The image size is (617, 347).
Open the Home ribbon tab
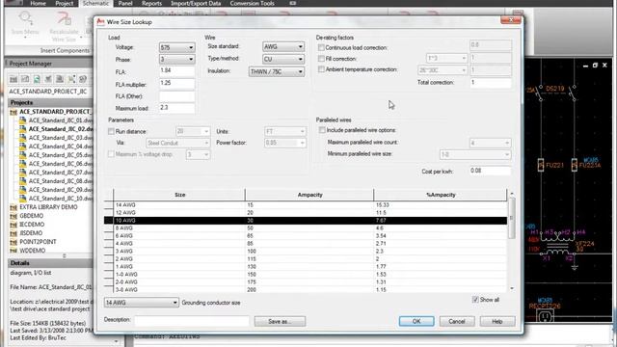(x=38, y=3)
